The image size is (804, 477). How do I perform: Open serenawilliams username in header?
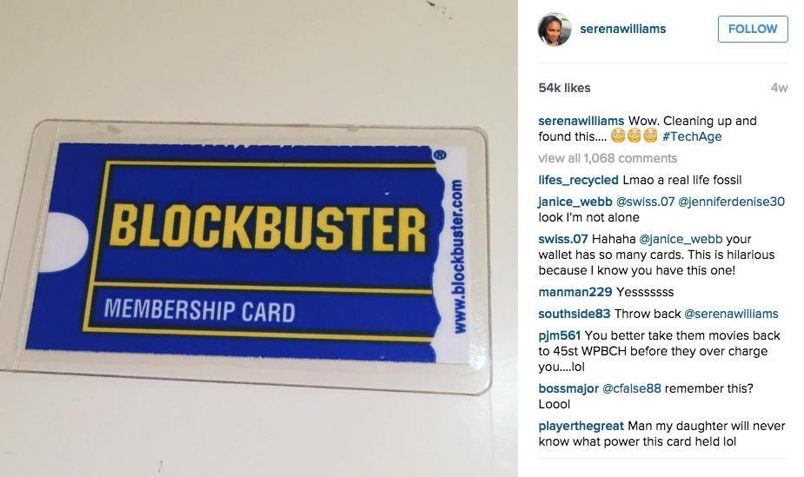(x=623, y=29)
